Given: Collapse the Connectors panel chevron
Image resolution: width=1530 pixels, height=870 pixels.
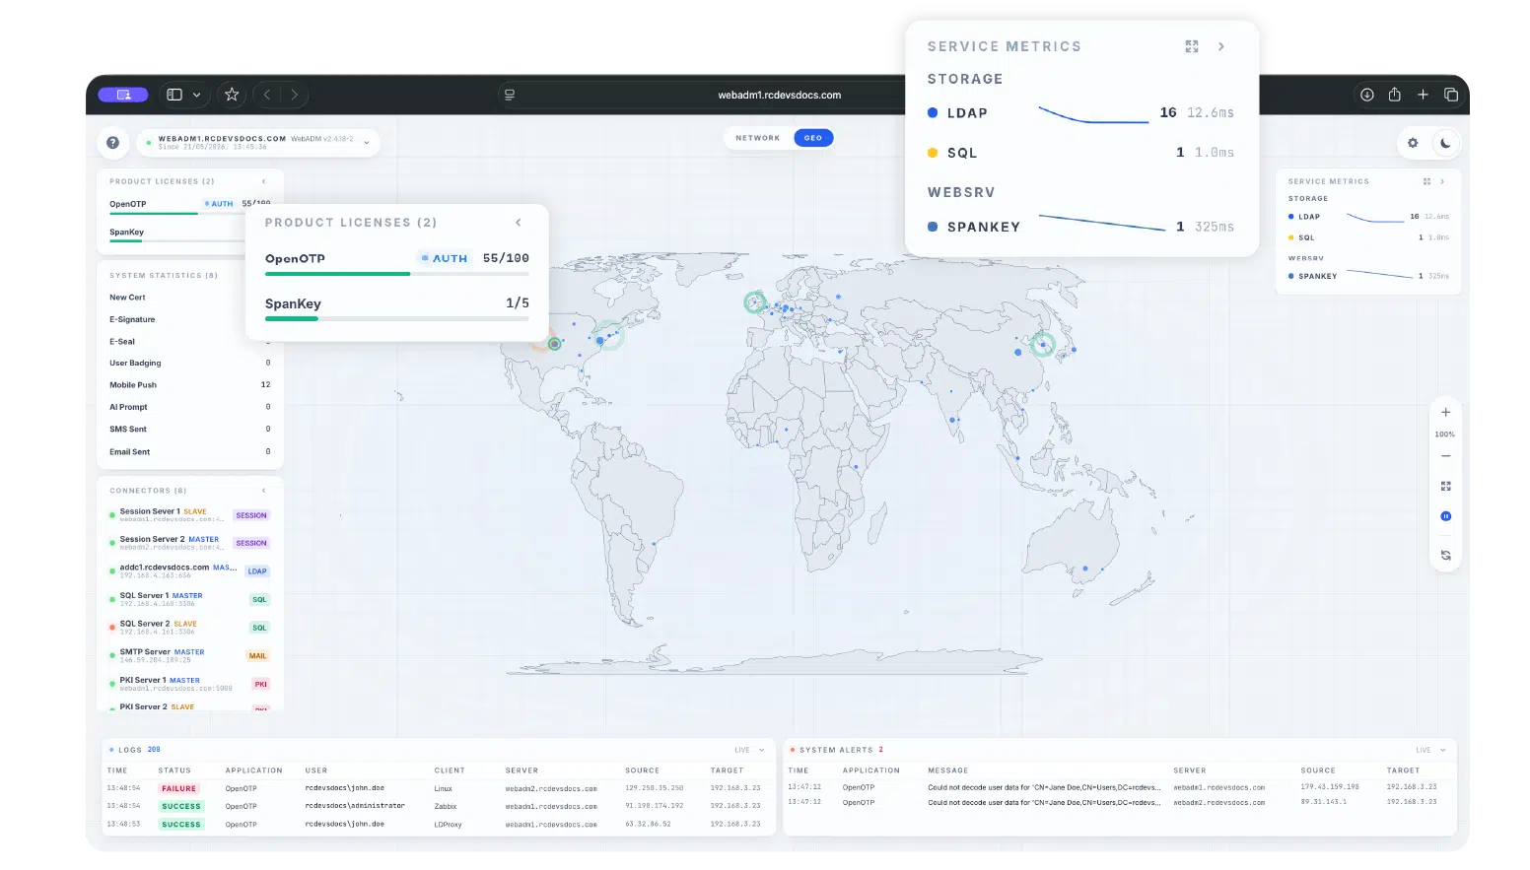Looking at the screenshot, I should click(x=263, y=491).
